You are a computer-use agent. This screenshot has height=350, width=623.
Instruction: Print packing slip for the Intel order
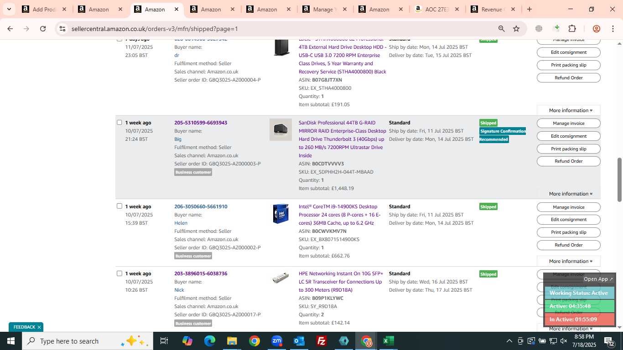click(568, 232)
